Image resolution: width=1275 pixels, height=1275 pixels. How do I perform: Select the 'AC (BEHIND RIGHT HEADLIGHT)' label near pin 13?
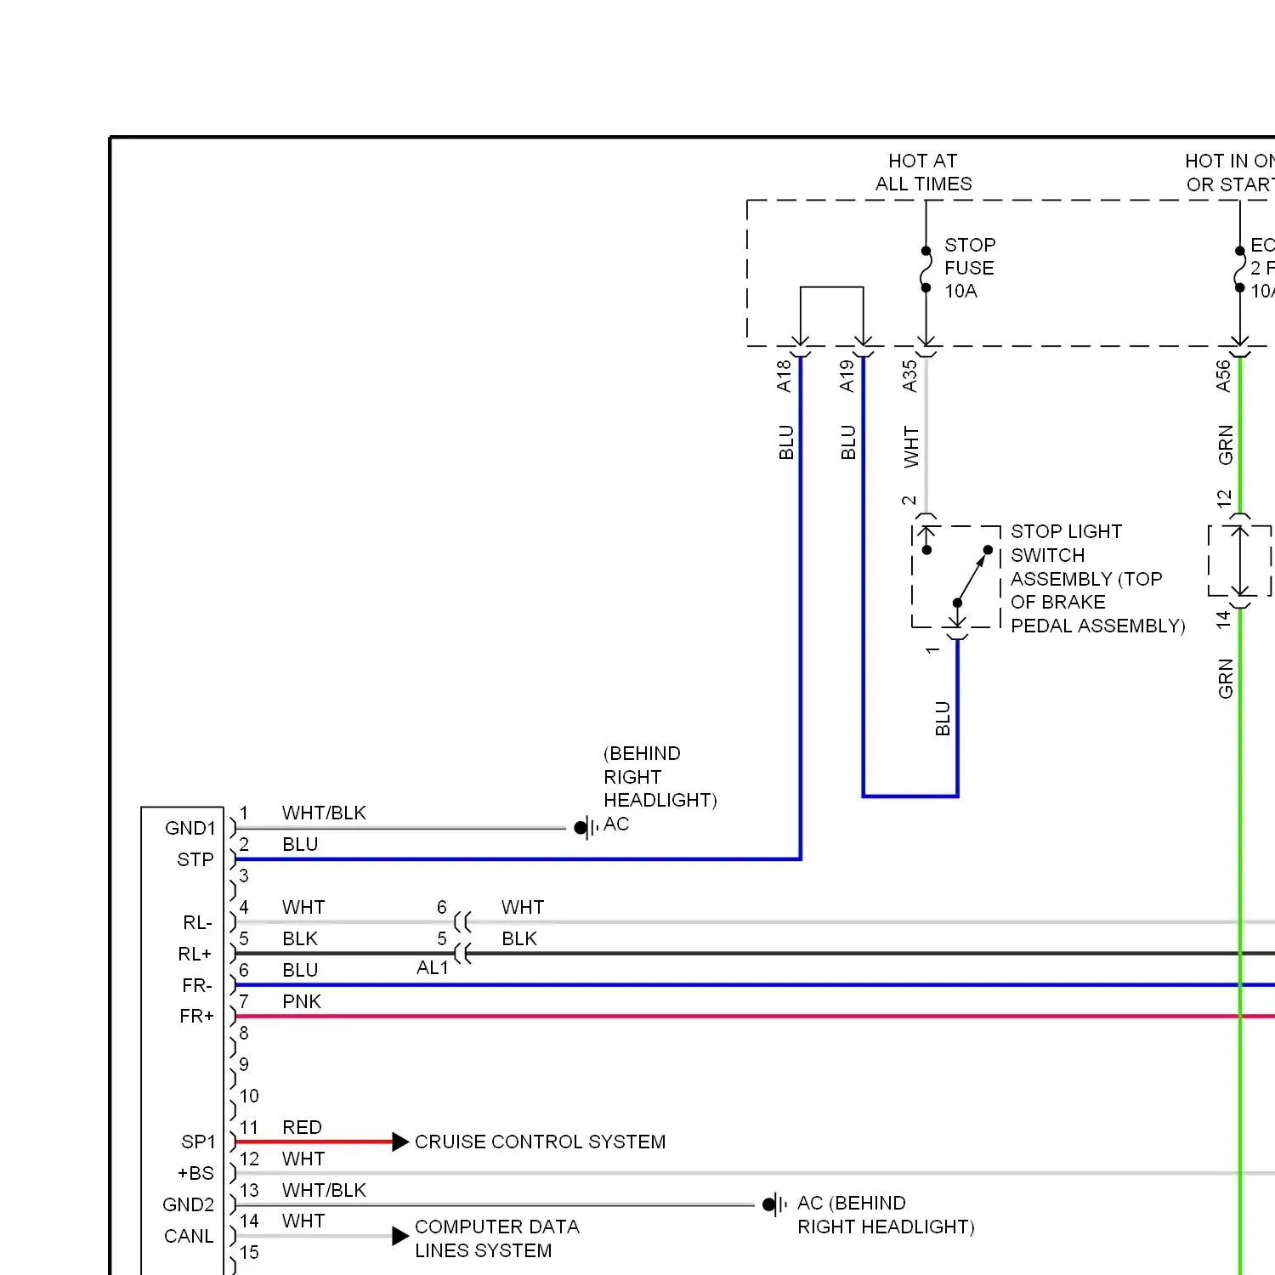click(886, 1215)
